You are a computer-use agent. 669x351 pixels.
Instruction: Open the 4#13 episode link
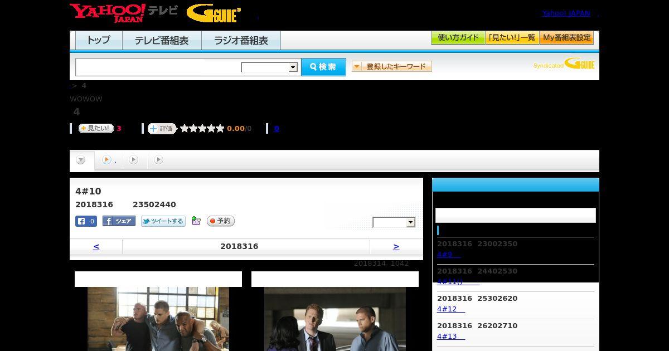pyautogui.click(x=451, y=337)
